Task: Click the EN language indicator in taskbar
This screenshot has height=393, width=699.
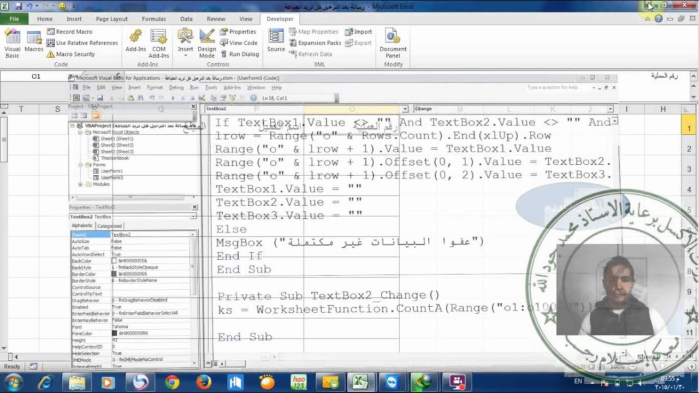Action: (578, 382)
